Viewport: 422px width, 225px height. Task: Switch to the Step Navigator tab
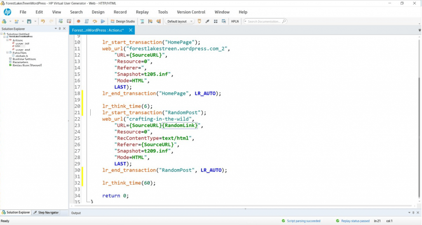click(46, 212)
